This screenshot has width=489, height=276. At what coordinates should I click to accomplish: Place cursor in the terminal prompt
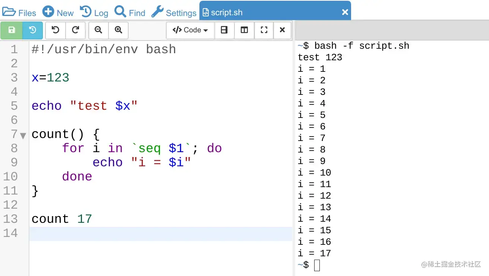coord(316,264)
